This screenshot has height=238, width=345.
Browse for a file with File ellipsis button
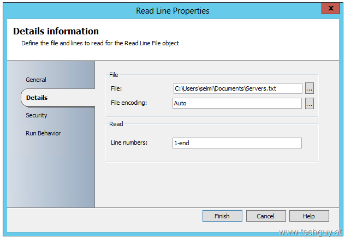click(310, 88)
